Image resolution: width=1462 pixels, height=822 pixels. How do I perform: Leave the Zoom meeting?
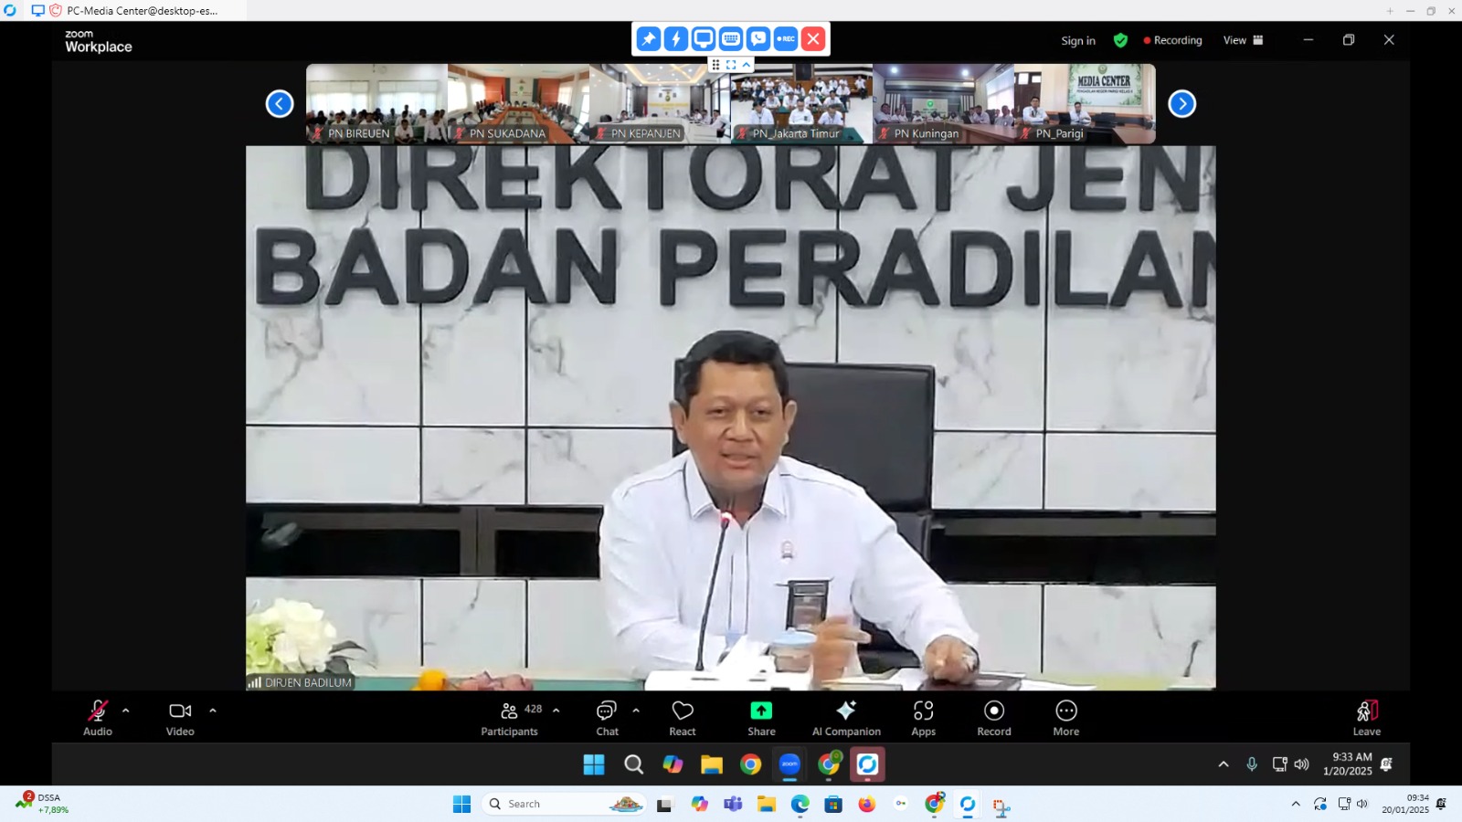click(1366, 717)
